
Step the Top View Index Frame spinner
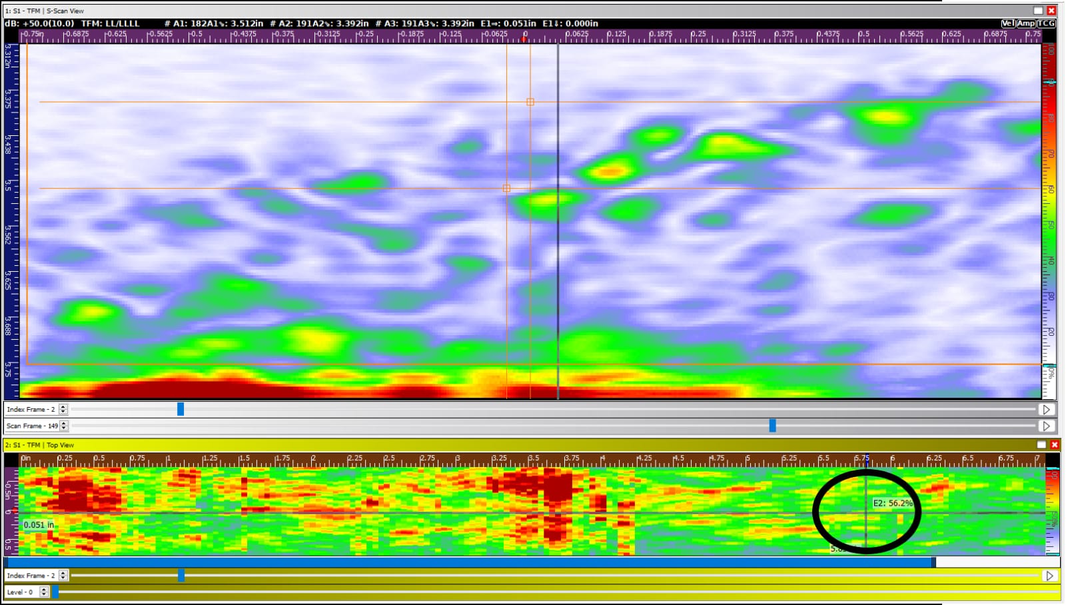(63, 575)
